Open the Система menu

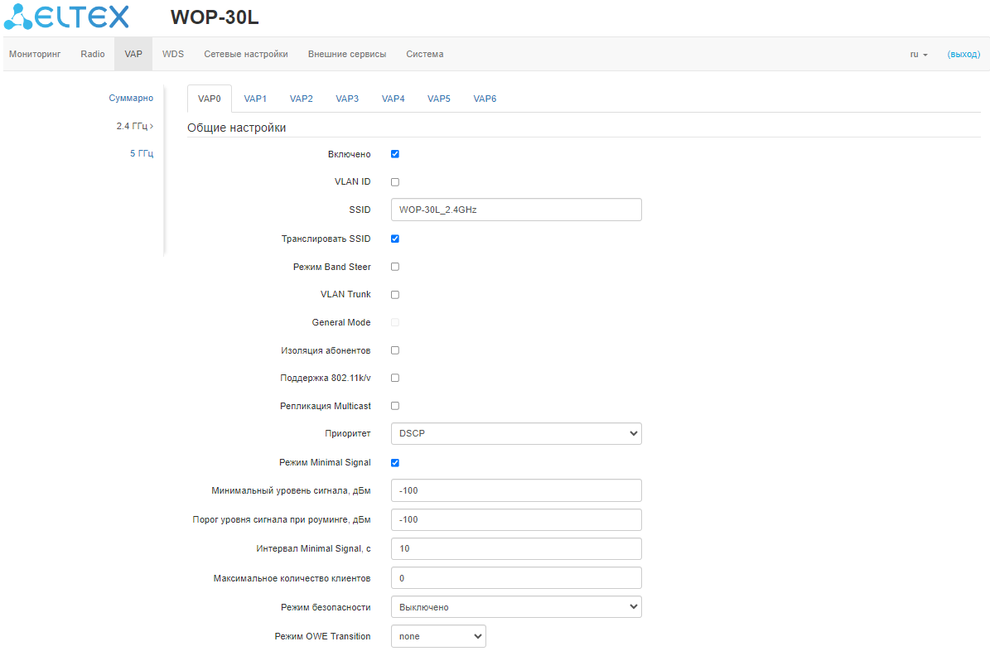click(x=425, y=55)
